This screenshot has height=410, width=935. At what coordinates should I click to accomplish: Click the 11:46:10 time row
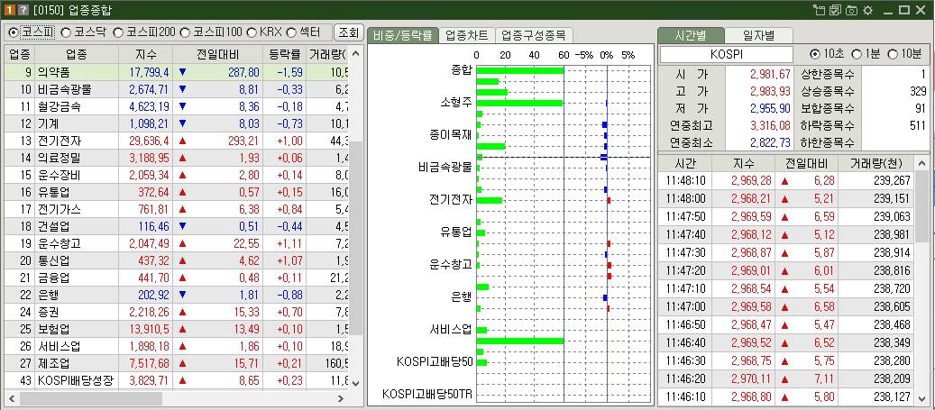787,396
